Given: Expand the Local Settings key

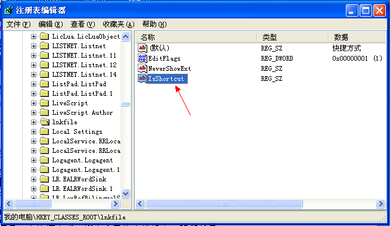Looking at the screenshot, I should (33, 131).
